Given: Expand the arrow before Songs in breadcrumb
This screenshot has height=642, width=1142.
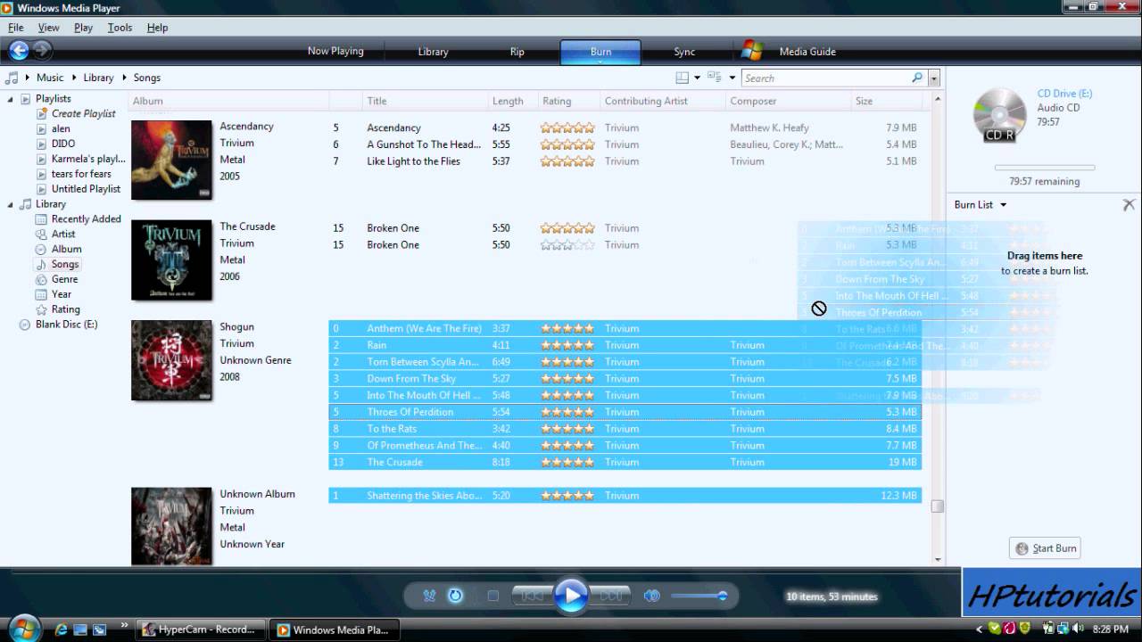Looking at the screenshot, I should 124,78.
